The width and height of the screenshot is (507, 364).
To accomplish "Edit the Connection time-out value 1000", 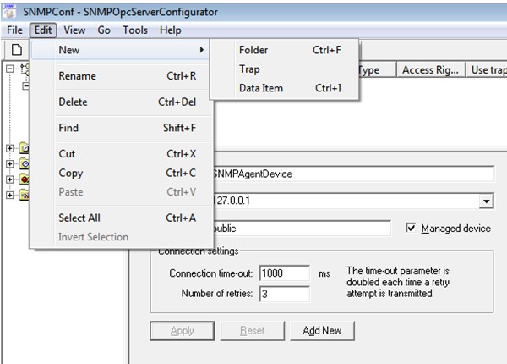I will pos(285,273).
